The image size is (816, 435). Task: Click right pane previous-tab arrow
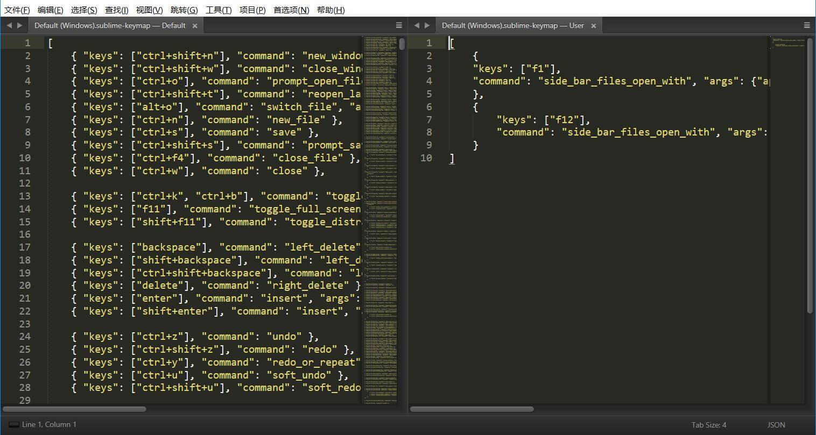[x=417, y=25]
